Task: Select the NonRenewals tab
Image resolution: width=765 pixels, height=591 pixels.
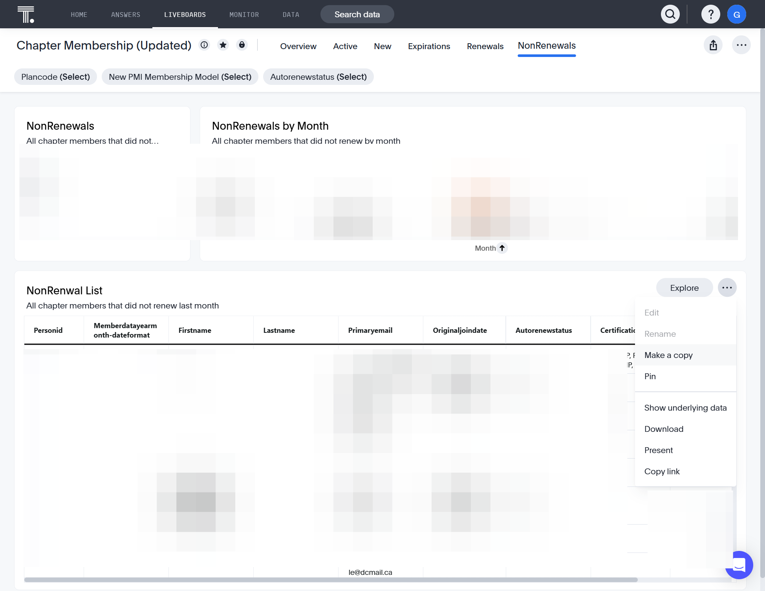Action: click(x=547, y=46)
